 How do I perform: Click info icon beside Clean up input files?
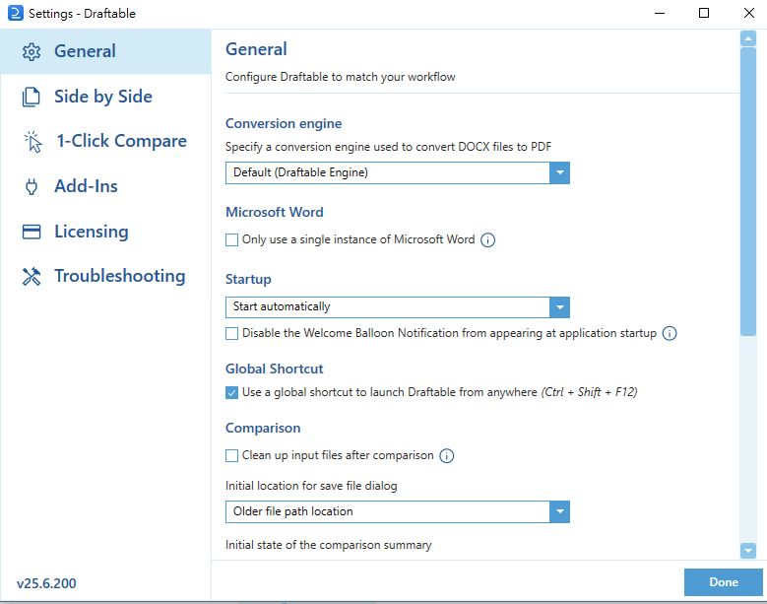(x=447, y=455)
